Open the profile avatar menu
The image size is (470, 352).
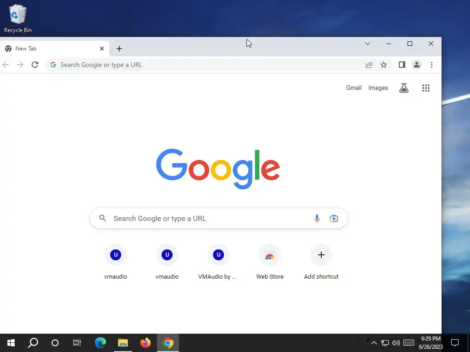(x=417, y=65)
